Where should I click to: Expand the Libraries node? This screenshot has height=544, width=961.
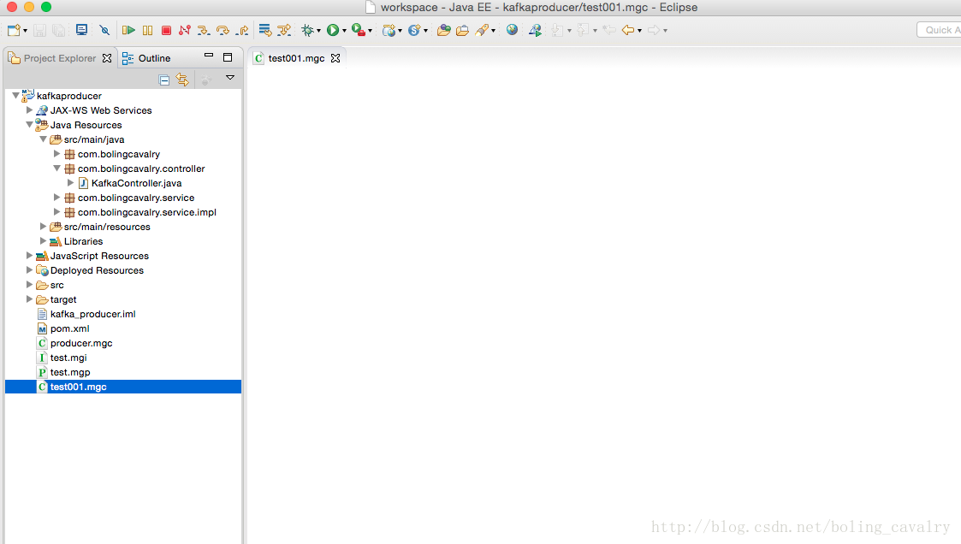coord(43,241)
